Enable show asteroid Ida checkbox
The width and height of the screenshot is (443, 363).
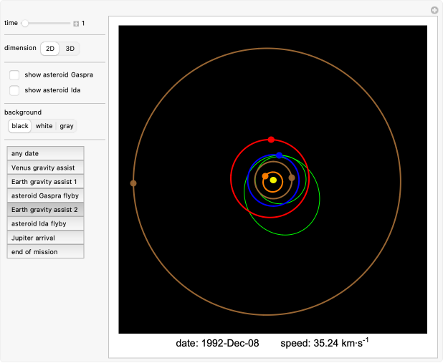(14, 90)
